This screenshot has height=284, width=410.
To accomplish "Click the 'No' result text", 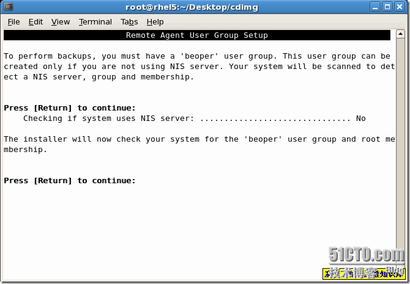I will [x=361, y=118].
